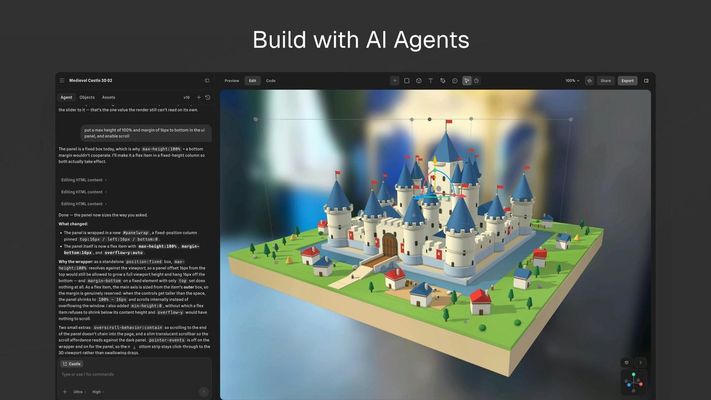The width and height of the screenshot is (711, 400).
Task: Open the Ultra model dropdown
Action: 79,392
